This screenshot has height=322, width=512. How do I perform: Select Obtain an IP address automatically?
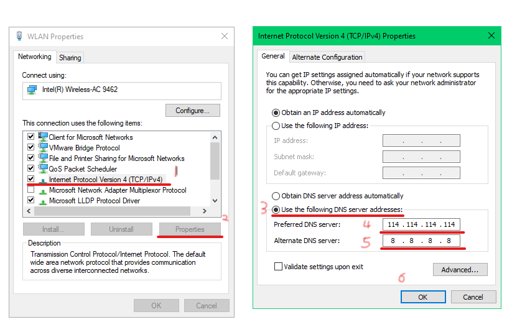276,113
